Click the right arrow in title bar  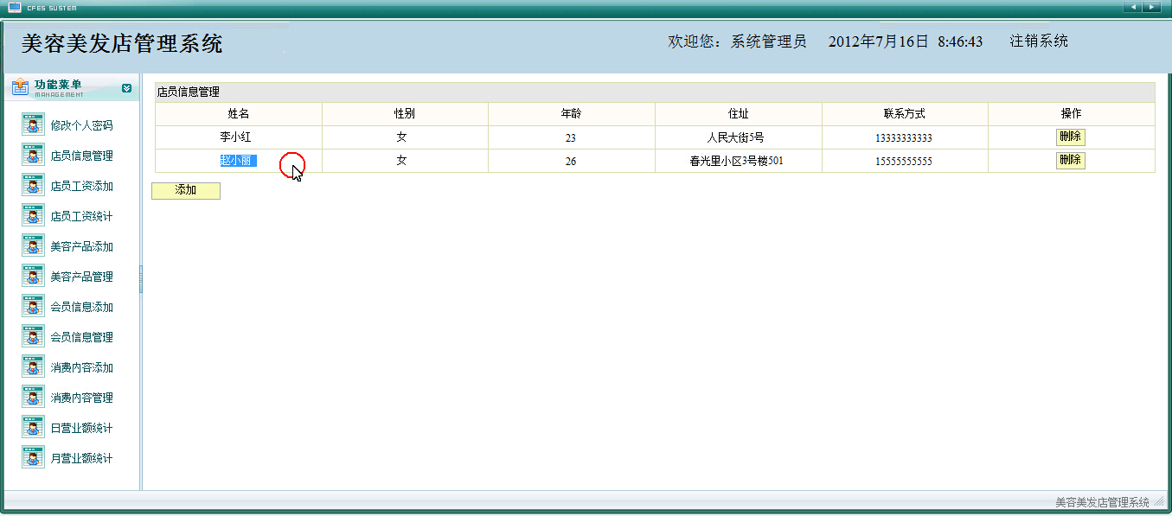[1151, 7]
